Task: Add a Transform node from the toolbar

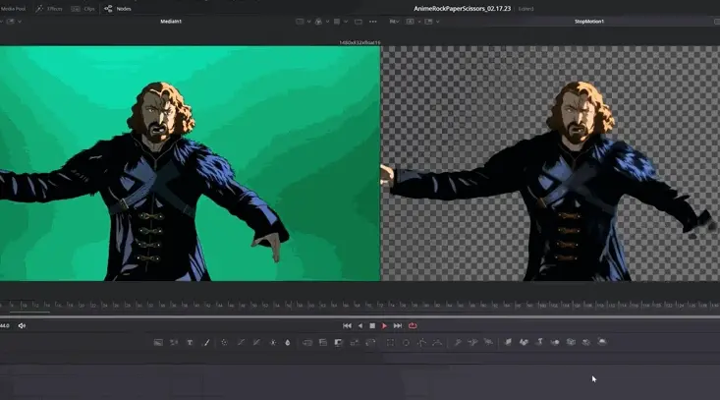Action: (370, 342)
